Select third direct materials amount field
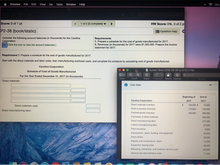Viewport: 220px width, 165px height. [x=78, y=96]
